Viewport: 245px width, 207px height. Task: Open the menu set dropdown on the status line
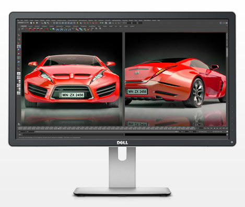click(x=23, y=23)
